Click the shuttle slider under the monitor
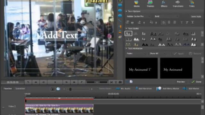The image size is (205, 115). 97,82
